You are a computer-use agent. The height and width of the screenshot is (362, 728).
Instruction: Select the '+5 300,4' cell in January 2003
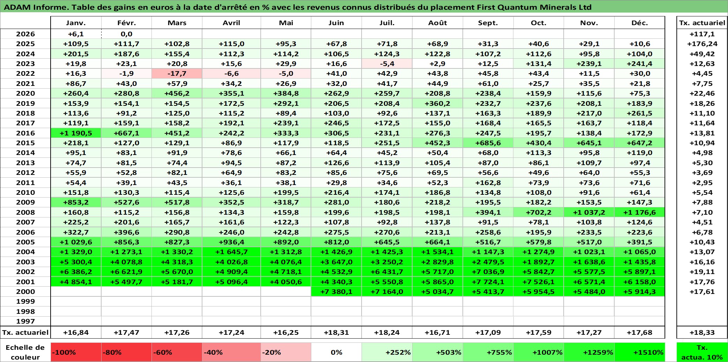(x=76, y=262)
